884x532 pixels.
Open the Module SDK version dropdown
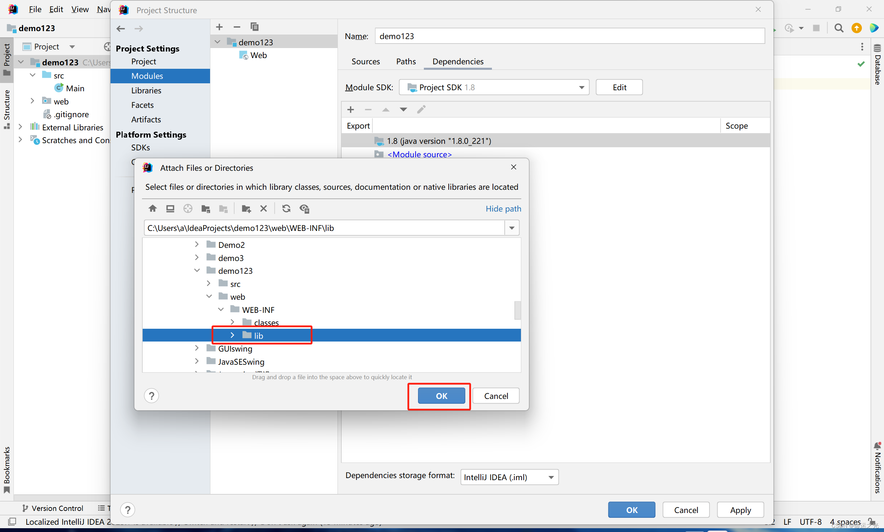pos(581,86)
